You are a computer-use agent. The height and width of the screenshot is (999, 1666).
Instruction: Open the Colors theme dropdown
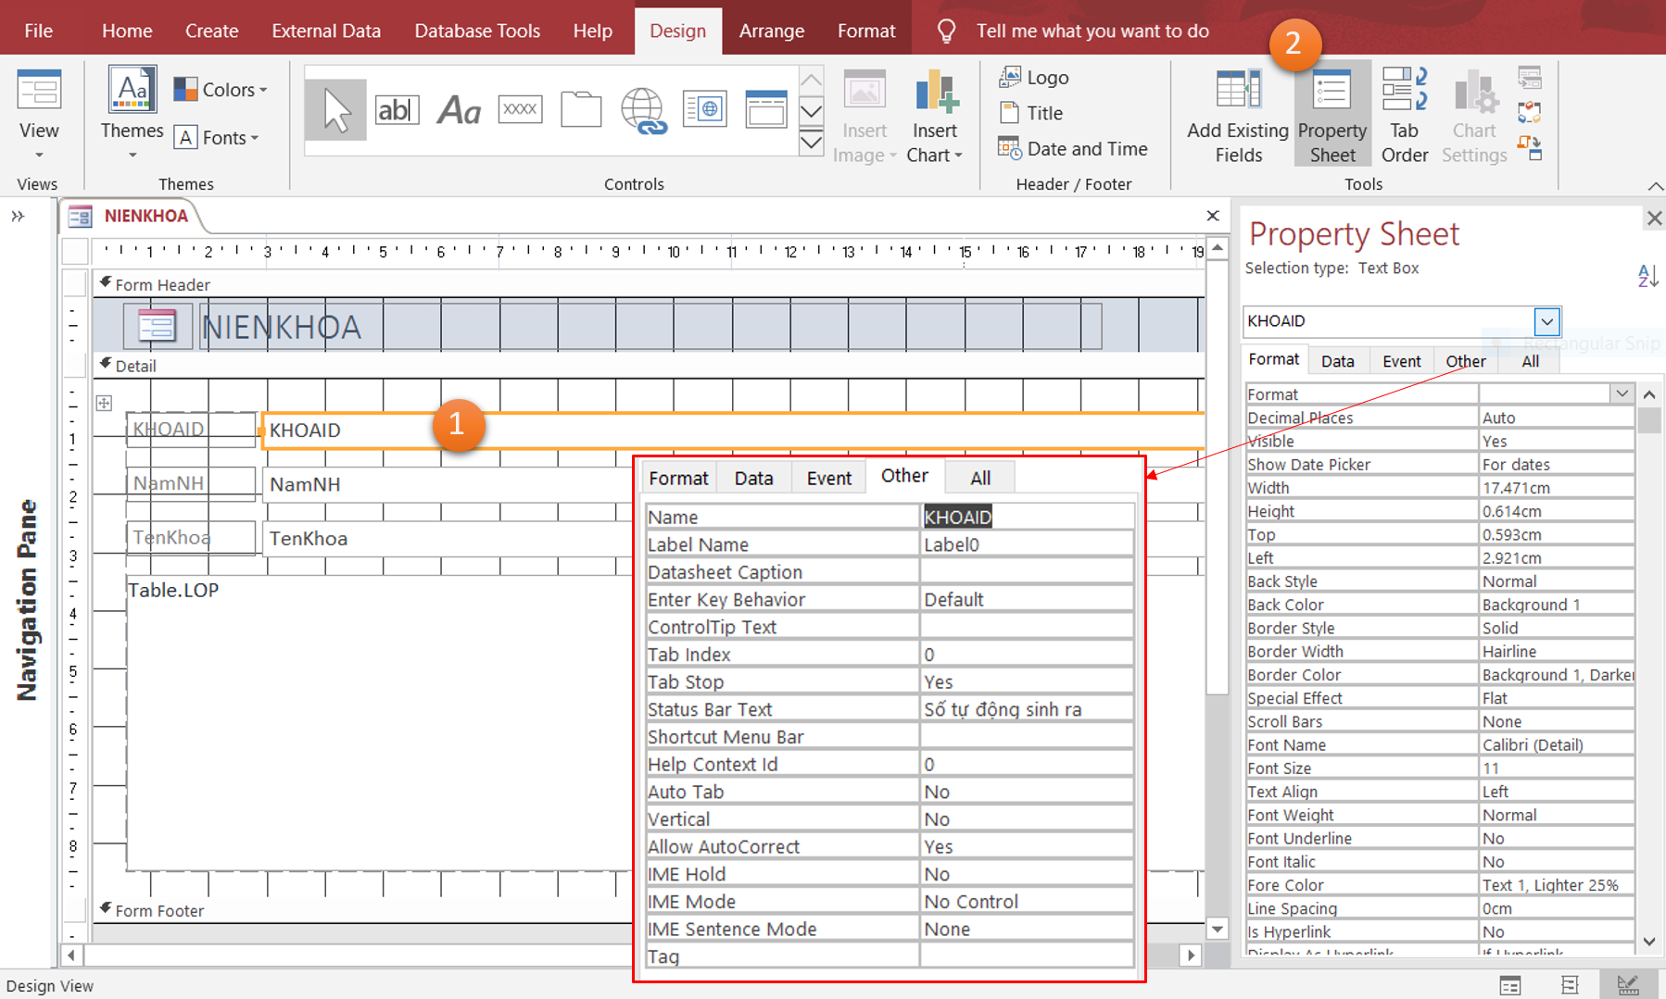pyautogui.click(x=222, y=90)
